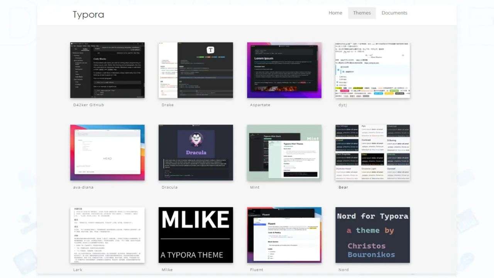Select the Themes navigation tab

[362, 13]
